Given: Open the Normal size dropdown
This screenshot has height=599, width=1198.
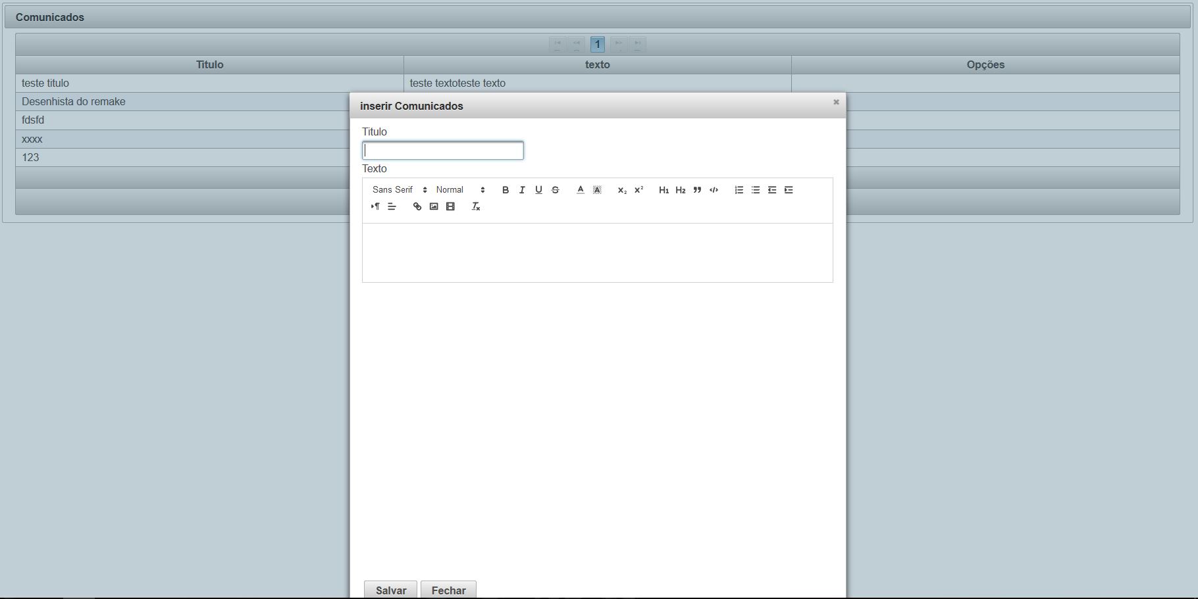Looking at the screenshot, I should coord(461,190).
